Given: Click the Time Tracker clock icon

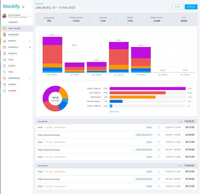Looking at the screenshot, I should [5, 28].
